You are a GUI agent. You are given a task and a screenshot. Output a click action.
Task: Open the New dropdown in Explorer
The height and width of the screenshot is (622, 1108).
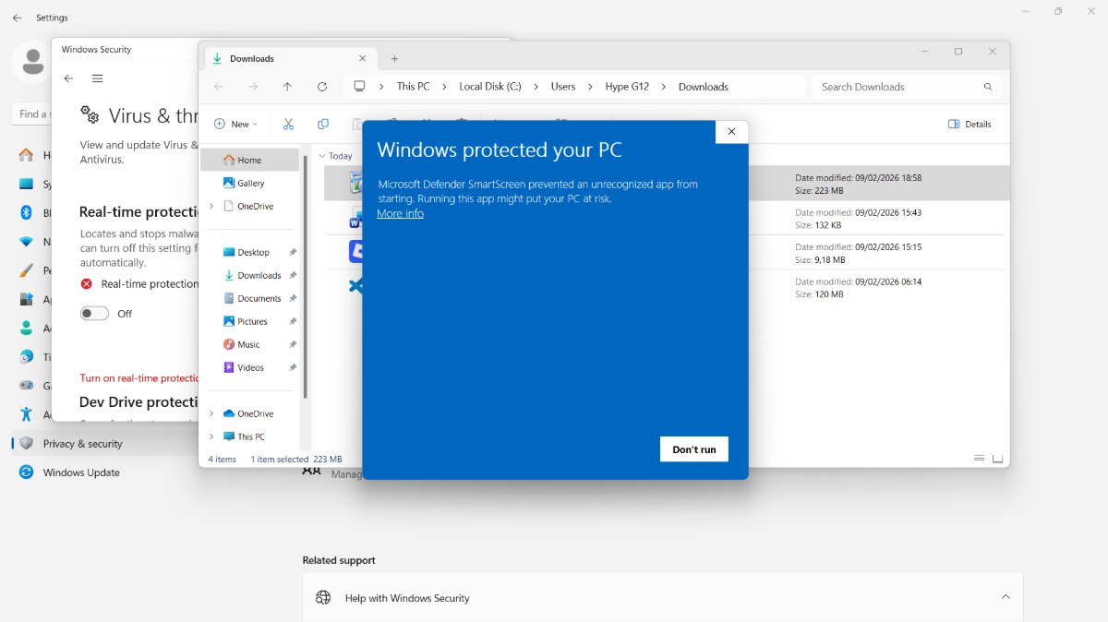coord(235,124)
